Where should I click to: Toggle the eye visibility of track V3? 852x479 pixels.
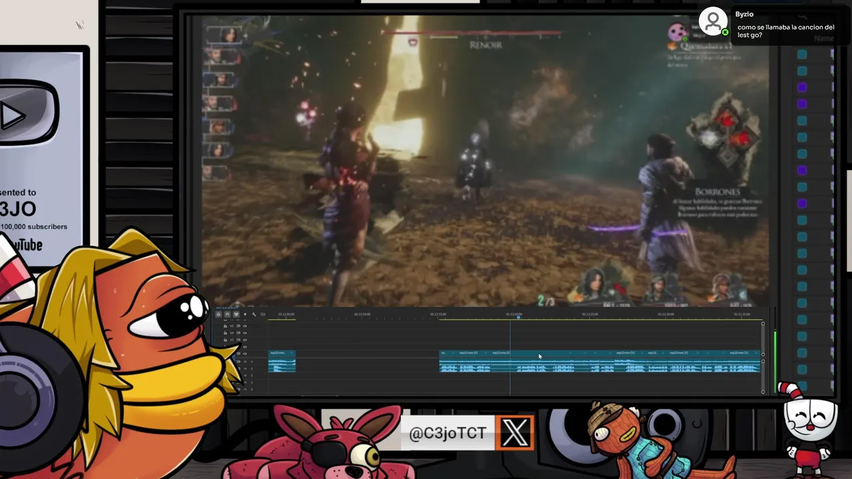tap(245, 340)
